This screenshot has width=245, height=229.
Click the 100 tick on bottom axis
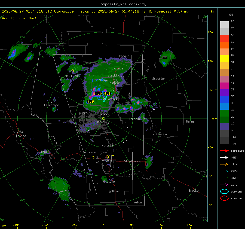[x=160, y=225]
